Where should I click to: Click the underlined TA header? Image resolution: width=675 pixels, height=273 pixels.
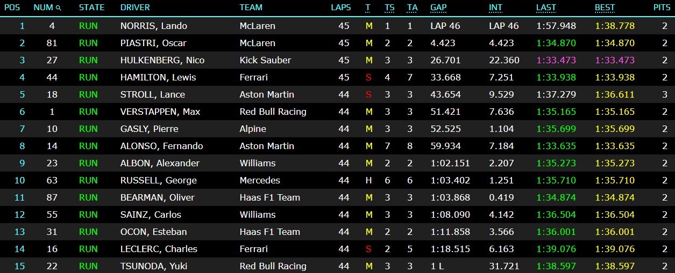(412, 8)
